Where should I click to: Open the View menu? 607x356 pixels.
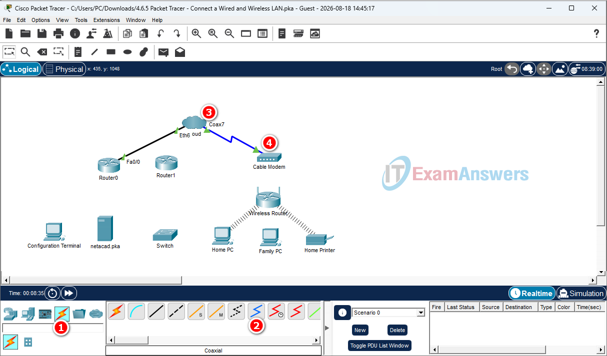pyautogui.click(x=62, y=20)
